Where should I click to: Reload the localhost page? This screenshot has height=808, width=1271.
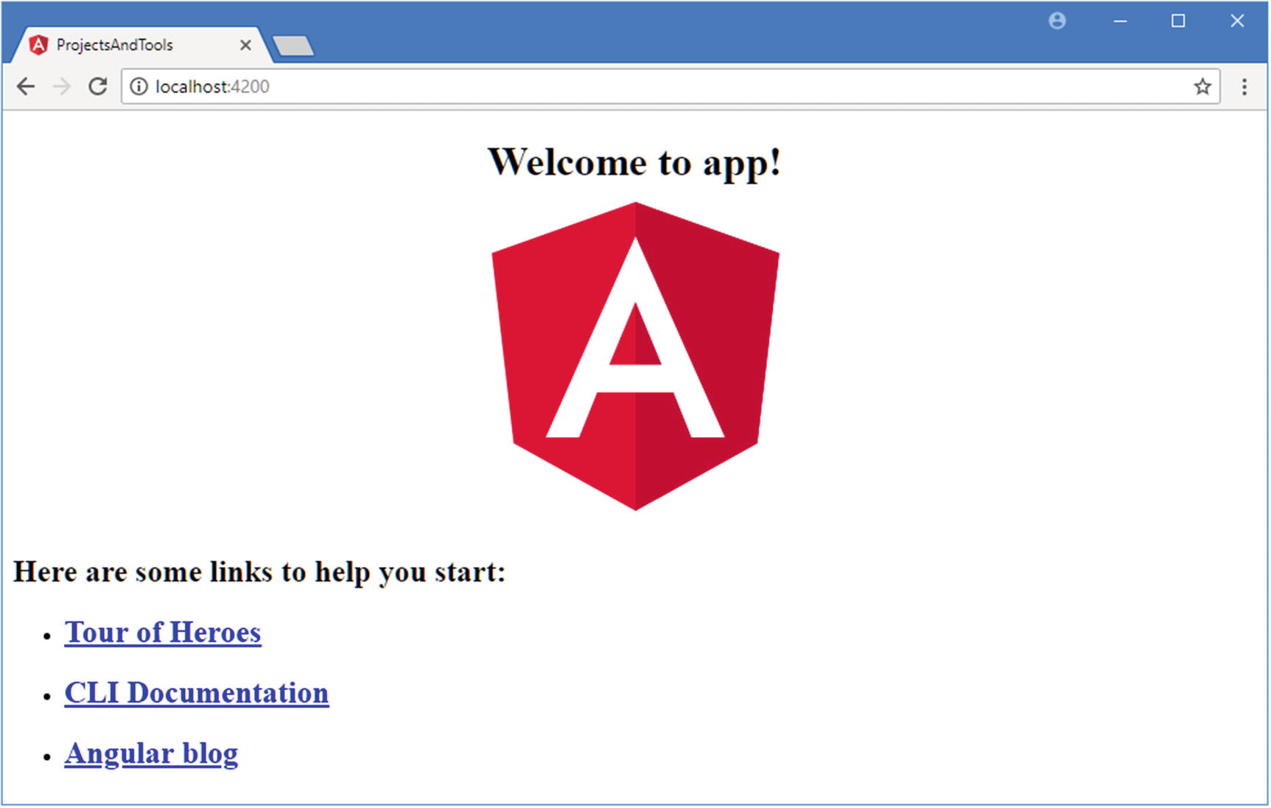point(98,86)
